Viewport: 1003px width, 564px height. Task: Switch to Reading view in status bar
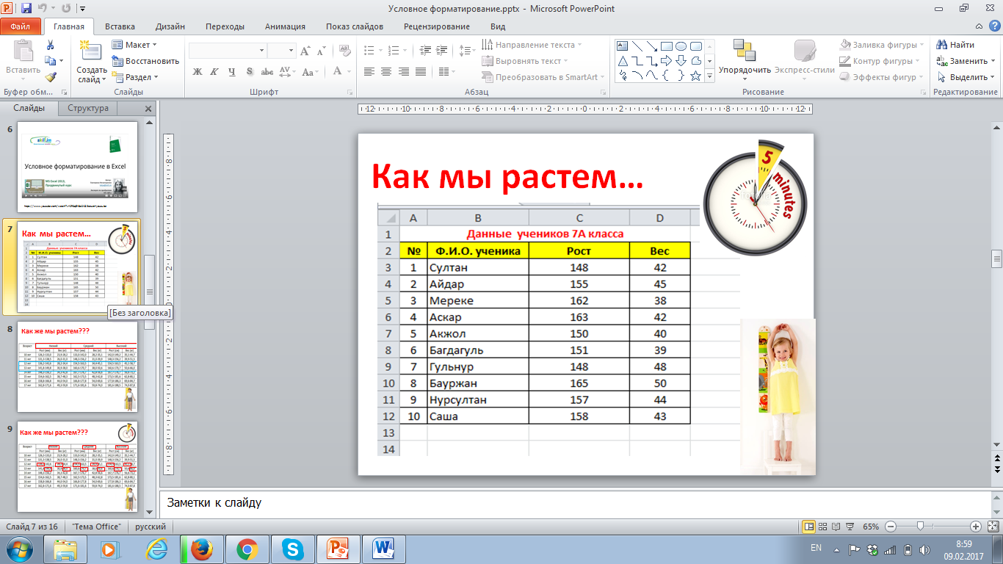838,527
